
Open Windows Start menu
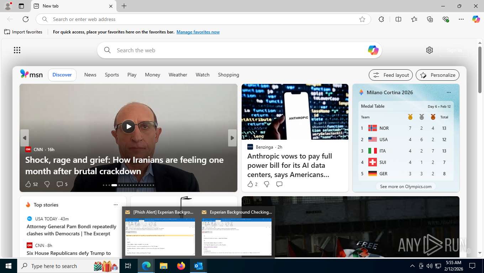tap(8, 266)
